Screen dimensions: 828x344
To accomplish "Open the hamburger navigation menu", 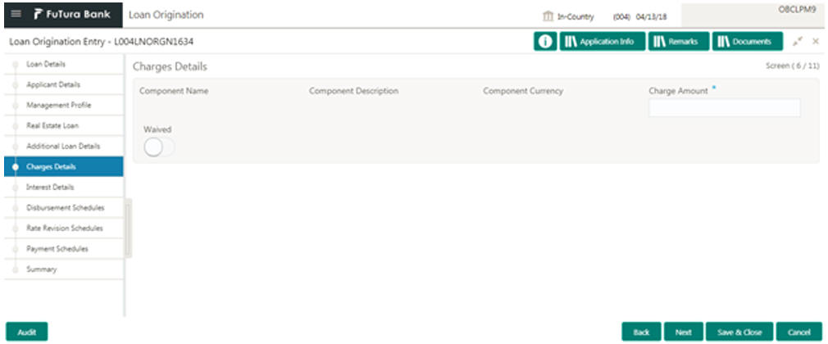I will coord(16,14).
